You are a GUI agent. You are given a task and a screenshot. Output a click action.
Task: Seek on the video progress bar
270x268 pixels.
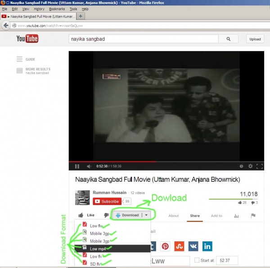pyautogui.click(x=166, y=162)
